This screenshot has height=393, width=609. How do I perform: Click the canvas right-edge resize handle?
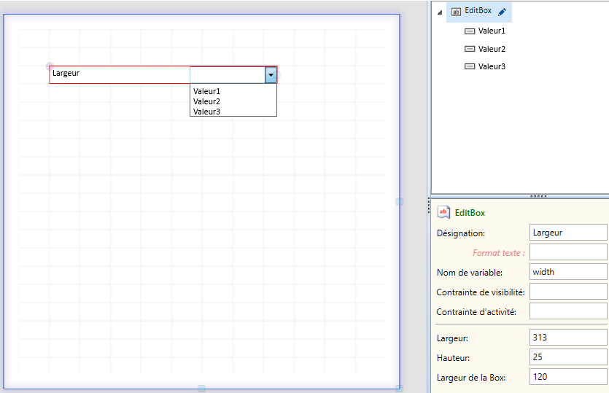399,201
